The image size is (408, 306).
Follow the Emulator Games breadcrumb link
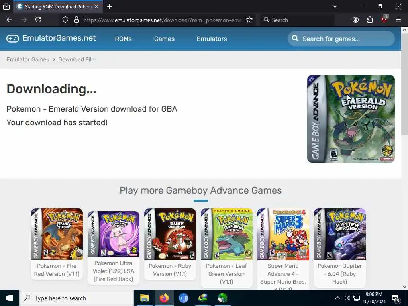coord(28,59)
